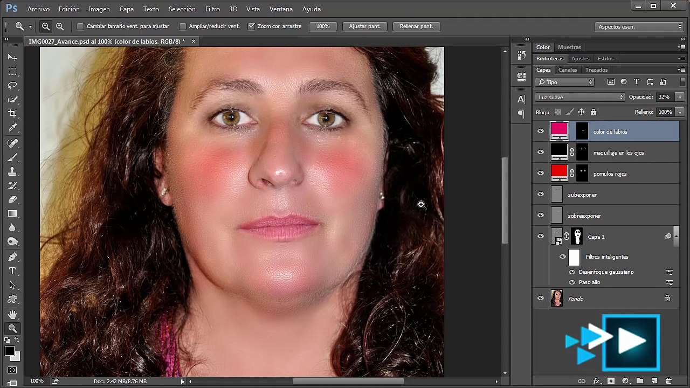The width and height of the screenshot is (690, 388).
Task: Switch to the Ajustes tab
Action: point(581,59)
